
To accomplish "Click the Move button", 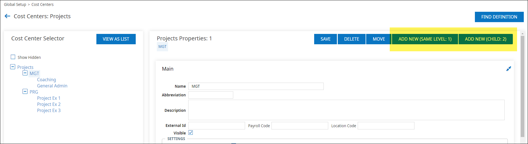I will 379,39.
